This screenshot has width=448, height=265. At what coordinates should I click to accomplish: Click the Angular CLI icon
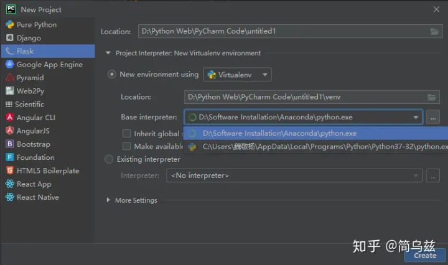[10, 118]
